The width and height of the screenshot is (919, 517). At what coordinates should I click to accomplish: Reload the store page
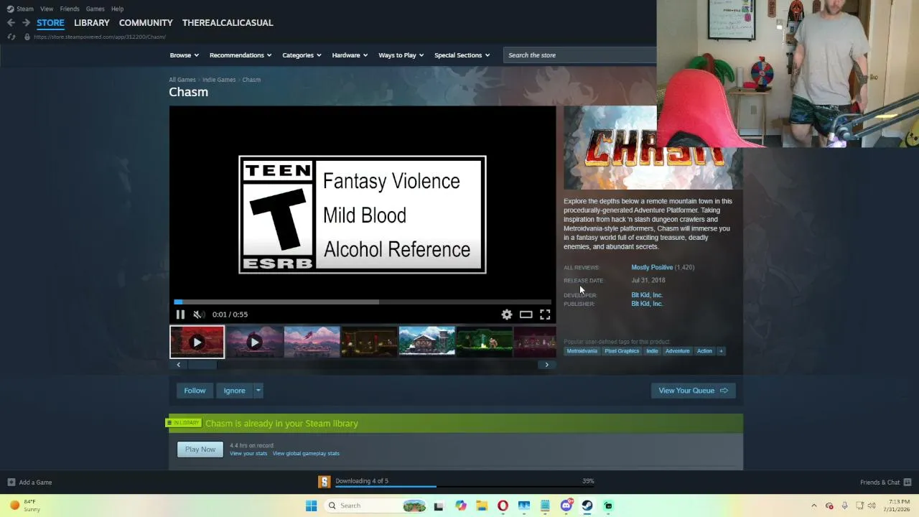(x=11, y=37)
